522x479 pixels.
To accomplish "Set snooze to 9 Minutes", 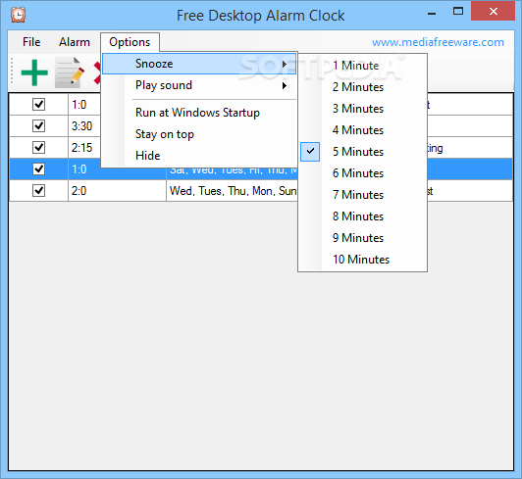I will (x=362, y=238).
